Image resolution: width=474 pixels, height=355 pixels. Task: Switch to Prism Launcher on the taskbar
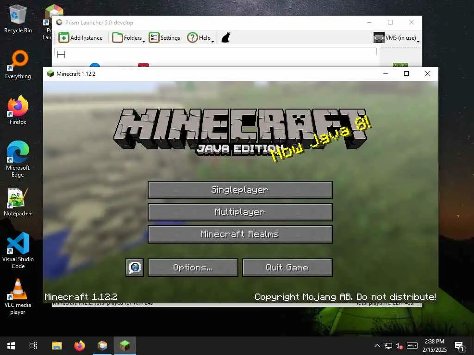point(102,346)
